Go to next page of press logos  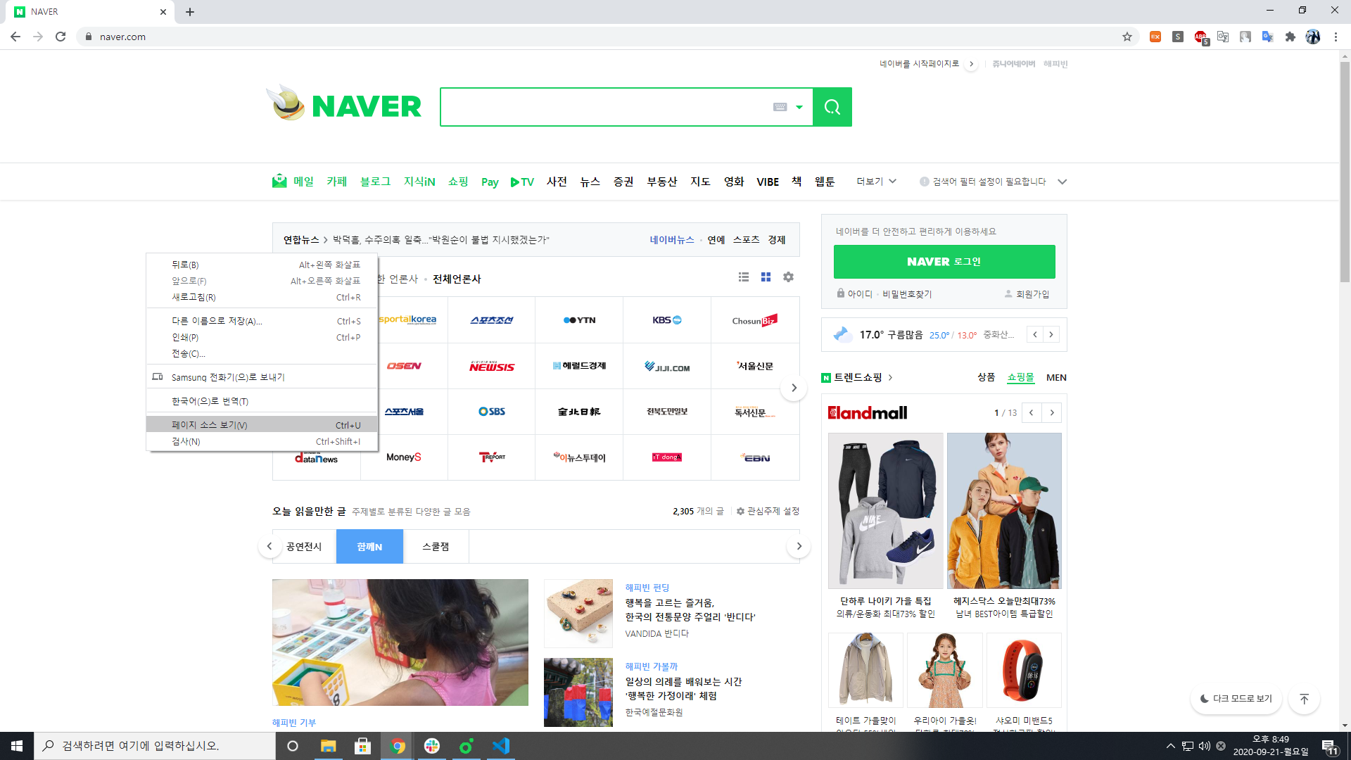pyautogui.click(x=794, y=388)
